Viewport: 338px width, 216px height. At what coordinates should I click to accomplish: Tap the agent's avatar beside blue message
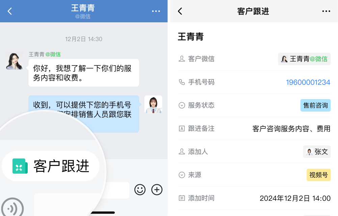pyautogui.click(x=153, y=104)
